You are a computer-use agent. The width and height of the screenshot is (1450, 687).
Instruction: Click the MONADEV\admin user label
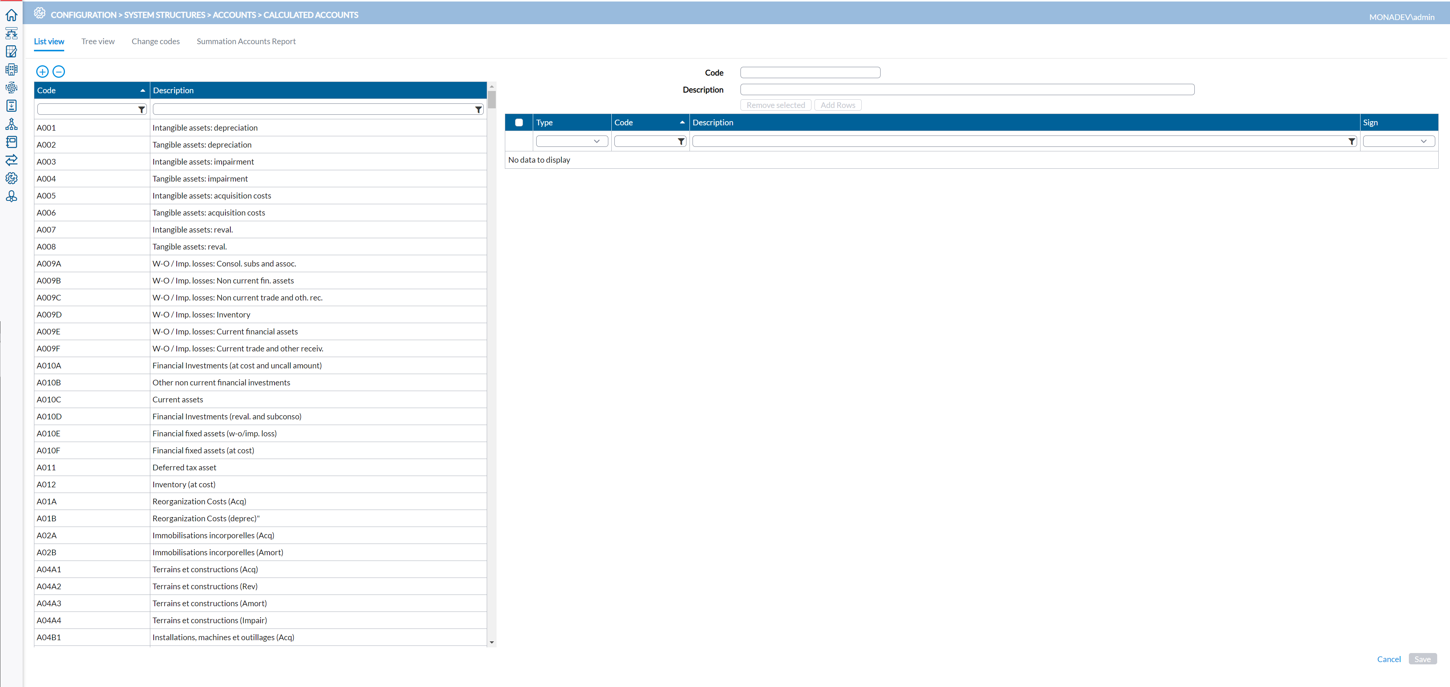click(1402, 17)
